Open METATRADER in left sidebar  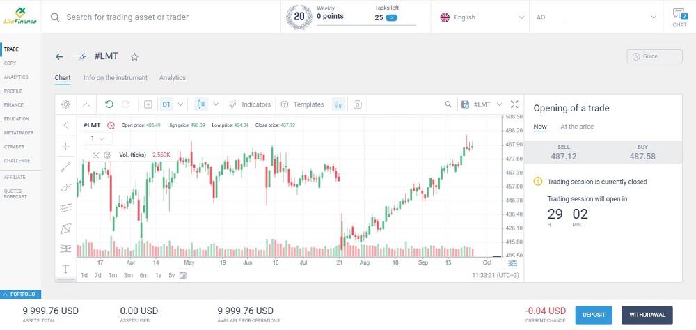[x=19, y=133]
